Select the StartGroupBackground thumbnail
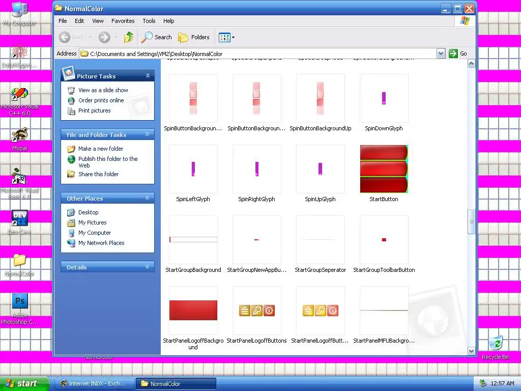The width and height of the screenshot is (521, 391). (x=193, y=240)
